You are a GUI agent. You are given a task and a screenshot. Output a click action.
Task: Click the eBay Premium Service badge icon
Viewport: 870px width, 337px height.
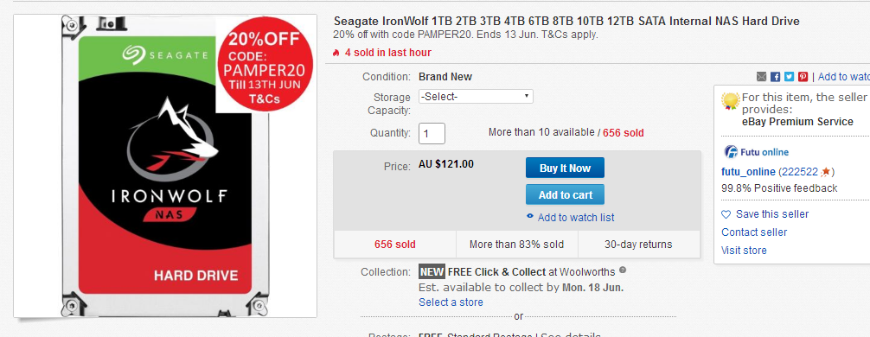pyautogui.click(x=731, y=101)
